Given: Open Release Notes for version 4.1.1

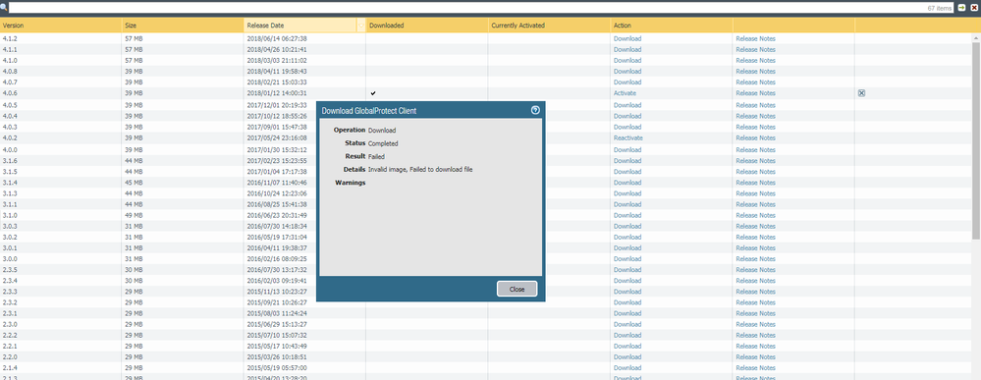Looking at the screenshot, I should click(x=756, y=49).
